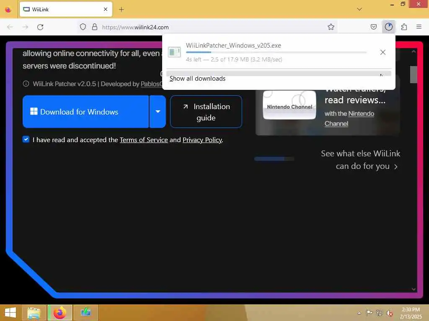Expand the download platform dropdown arrow
This screenshot has height=321, width=429.
click(x=158, y=112)
